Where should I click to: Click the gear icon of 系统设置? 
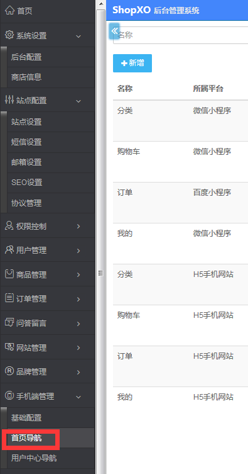point(9,35)
